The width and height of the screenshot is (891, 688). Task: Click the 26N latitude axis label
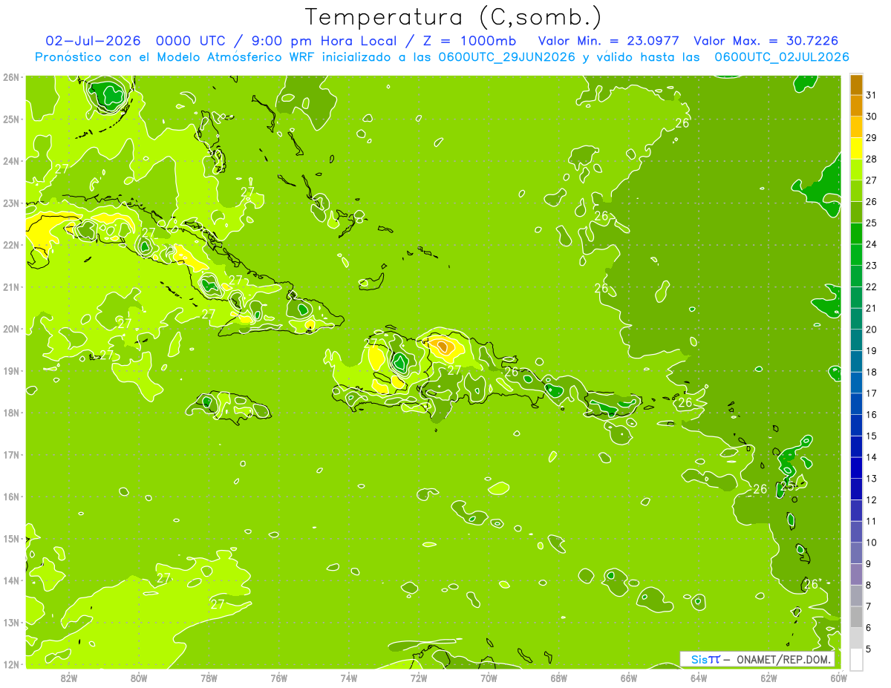10,77
